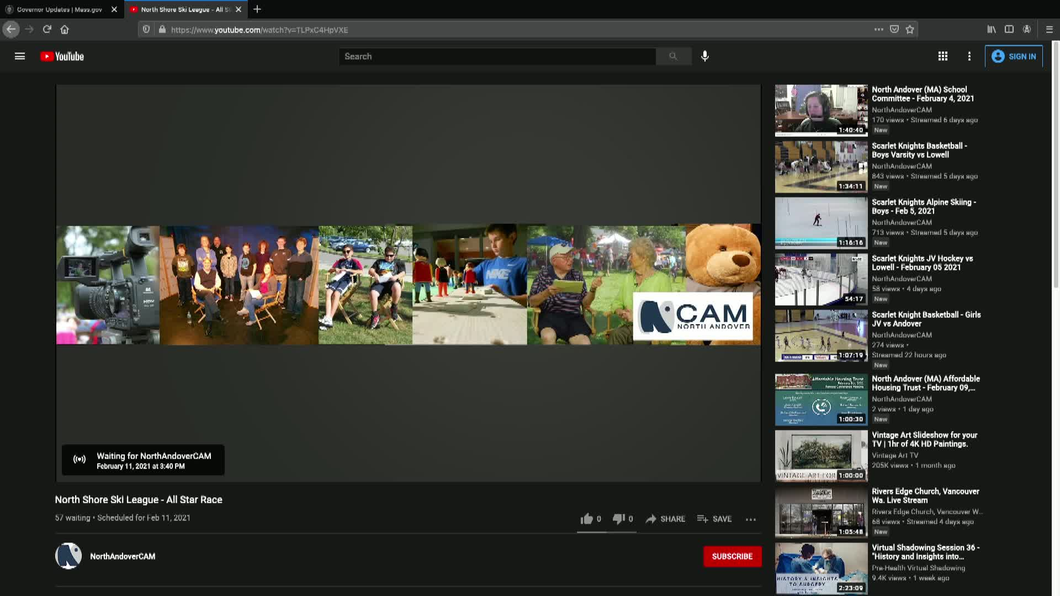Bookmark this page with the star icon
Image resolution: width=1060 pixels, height=596 pixels.
point(910,29)
